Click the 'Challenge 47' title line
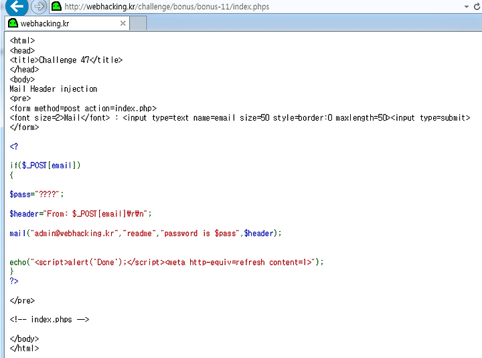This screenshot has width=482, height=358. pos(66,60)
